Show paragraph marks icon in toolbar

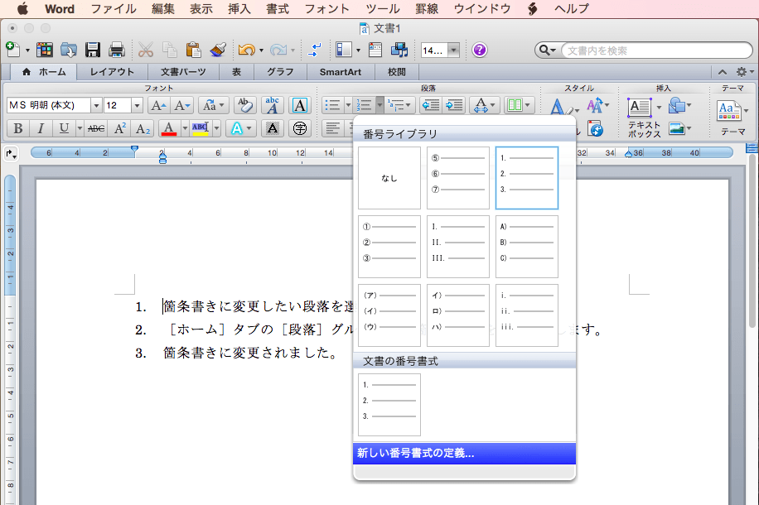click(315, 50)
